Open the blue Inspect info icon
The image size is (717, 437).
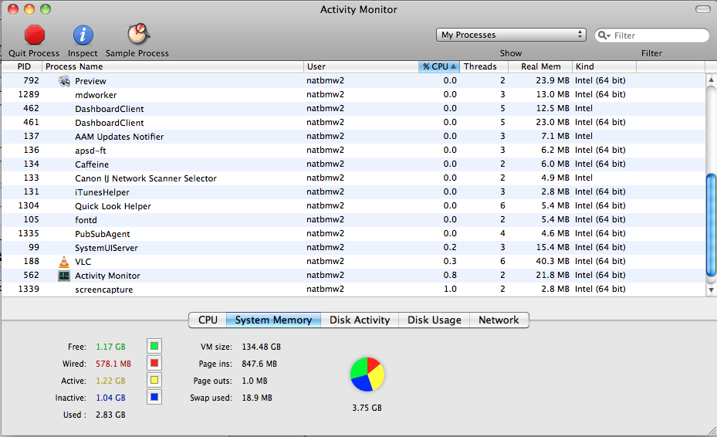tap(83, 36)
